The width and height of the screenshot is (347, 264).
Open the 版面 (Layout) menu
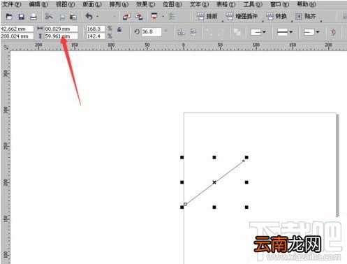coord(92,4)
